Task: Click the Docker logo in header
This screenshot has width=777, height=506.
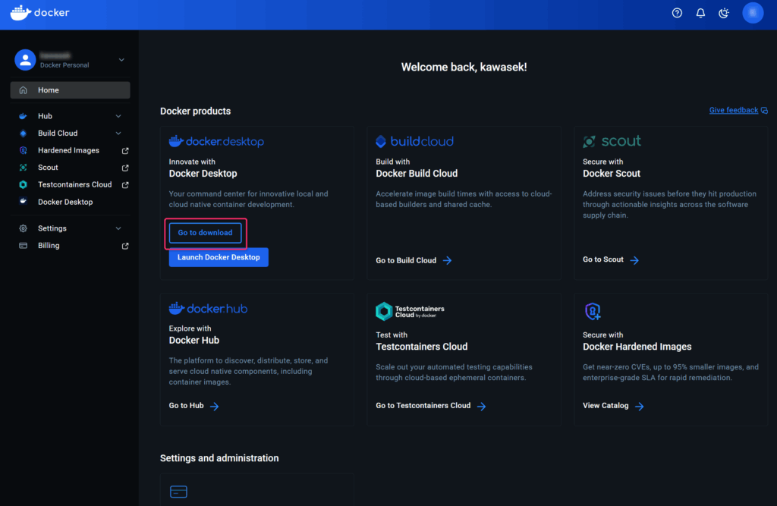Action: (39, 13)
